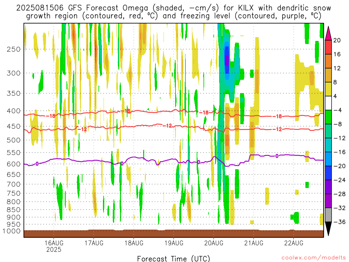The image size is (349, 262).
Task: Click the 400 pressure level label
Action: (x=14, y=111)
